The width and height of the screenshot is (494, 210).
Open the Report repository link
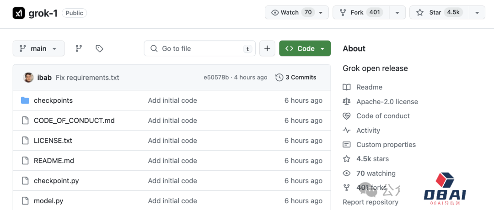pos(370,202)
